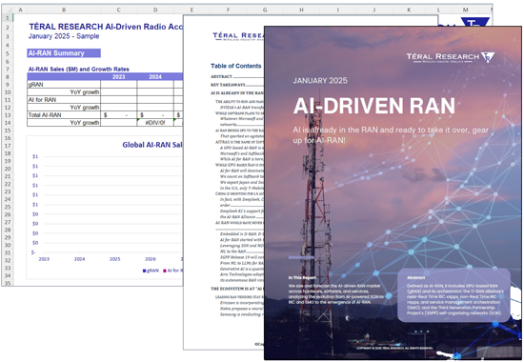The image size is (524, 362).
Task: Click the 2026 axis label on chart
Action: pos(151,259)
